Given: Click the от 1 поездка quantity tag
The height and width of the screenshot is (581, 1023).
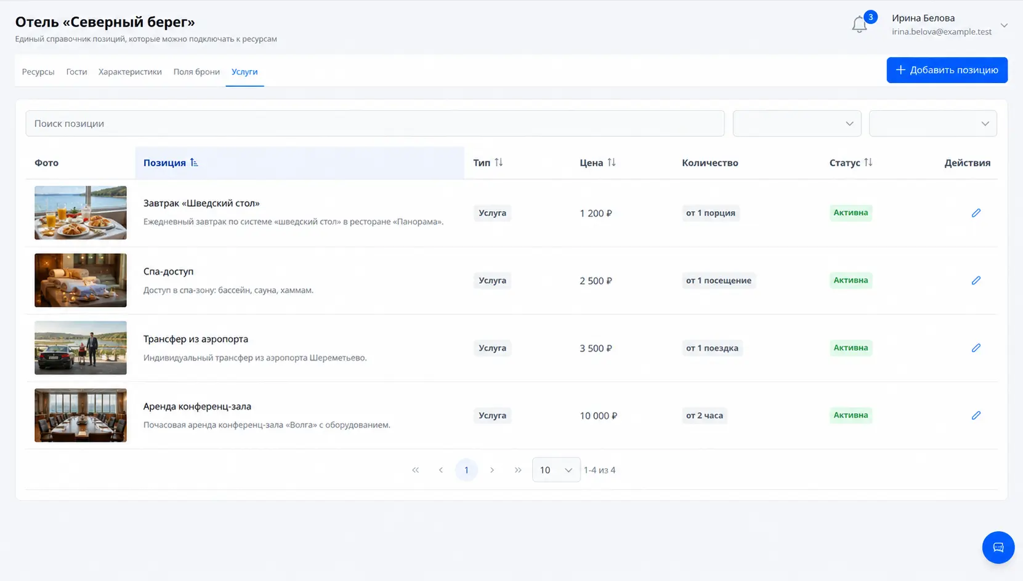Looking at the screenshot, I should [712, 348].
